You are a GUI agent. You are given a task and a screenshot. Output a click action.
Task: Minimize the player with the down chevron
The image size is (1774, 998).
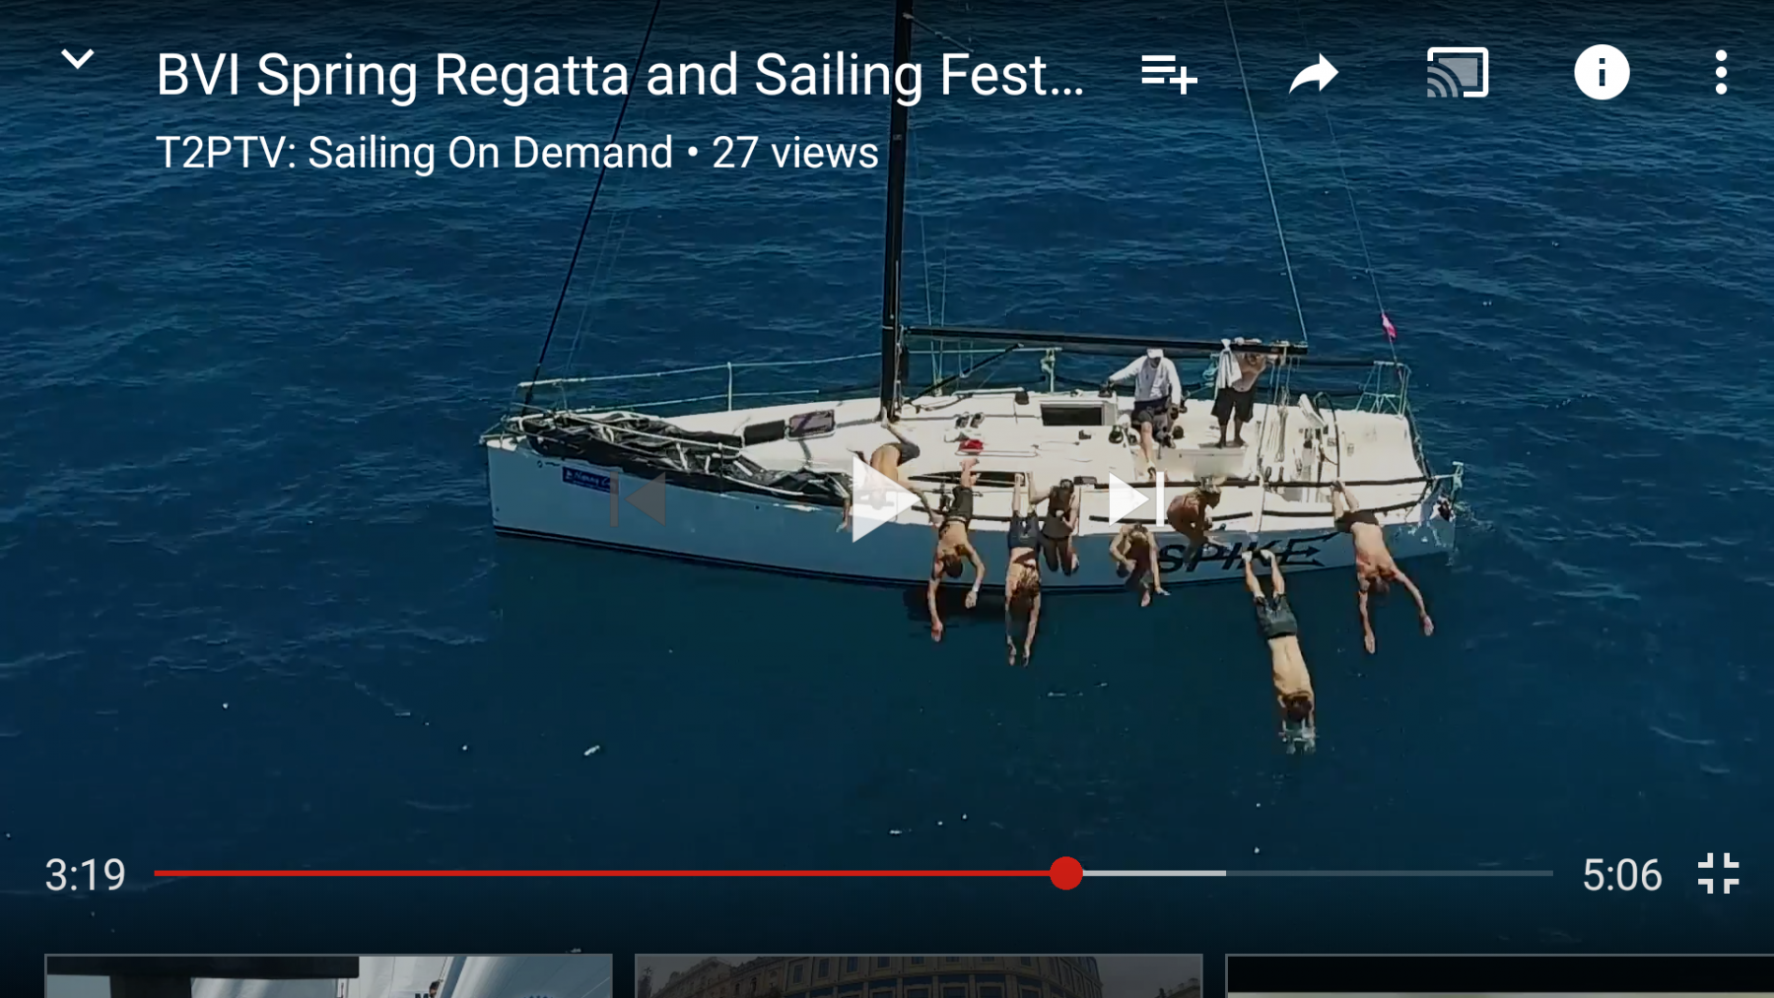[77, 61]
